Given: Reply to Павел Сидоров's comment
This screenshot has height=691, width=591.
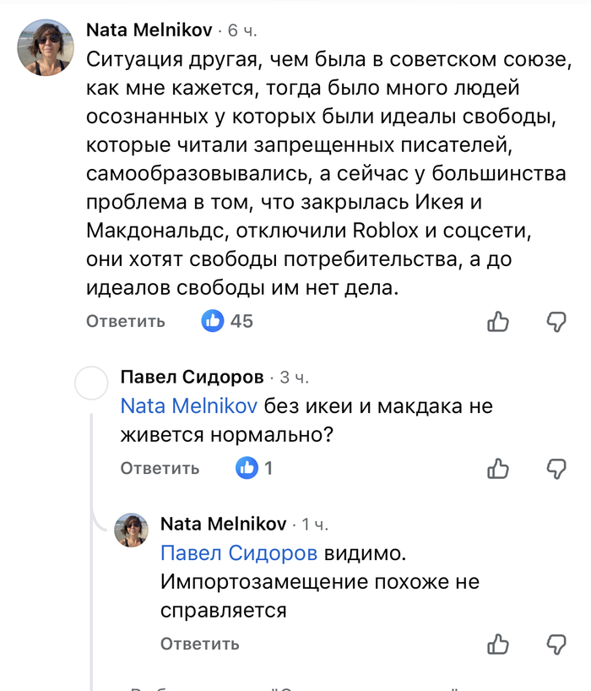Looking at the screenshot, I should (160, 469).
